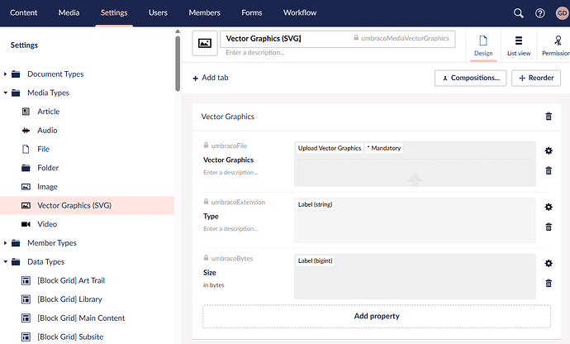Select the Settings section tab

point(114,12)
